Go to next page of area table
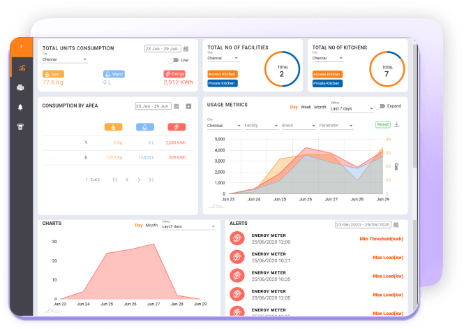 pyautogui.click(x=139, y=180)
